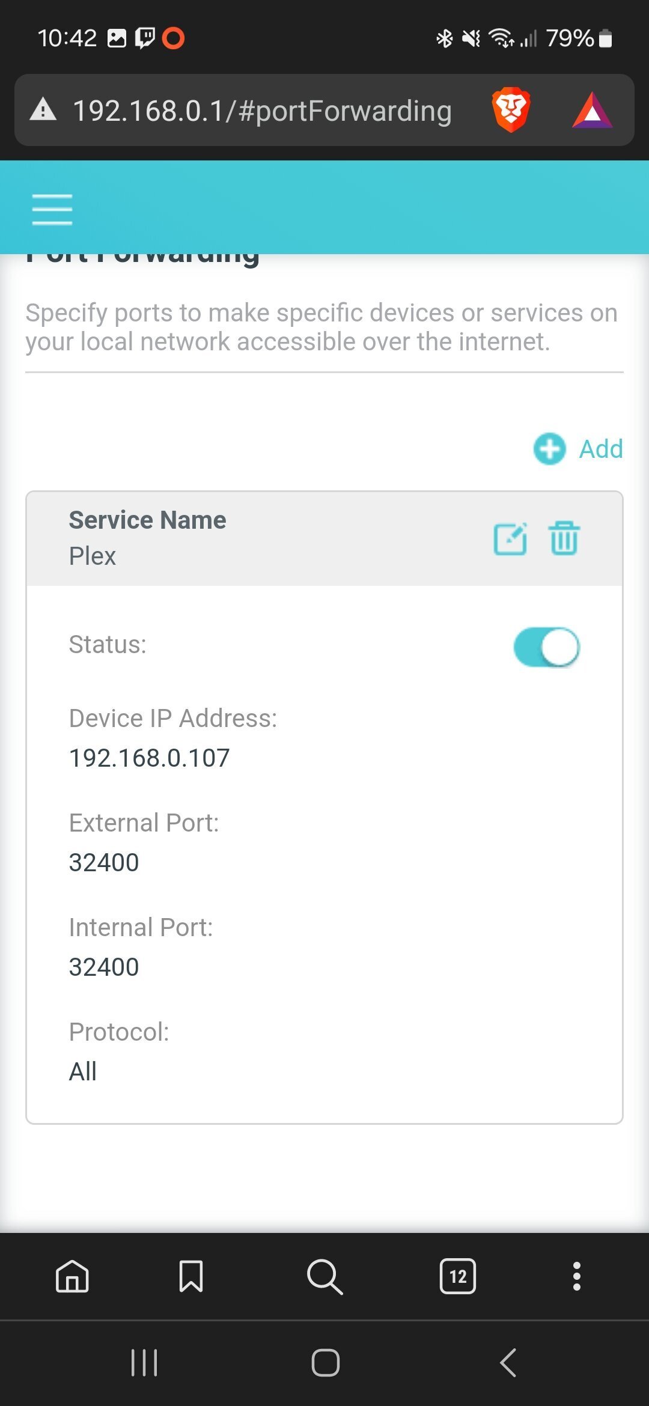Delete the Plex service rule
Image resolution: width=649 pixels, height=1406 pixels.
tap(564, 538)
